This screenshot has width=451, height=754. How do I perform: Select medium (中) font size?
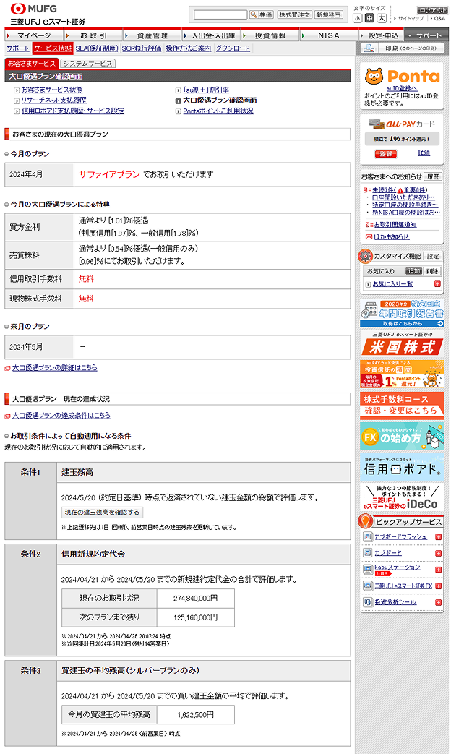[x=369, y=18]
